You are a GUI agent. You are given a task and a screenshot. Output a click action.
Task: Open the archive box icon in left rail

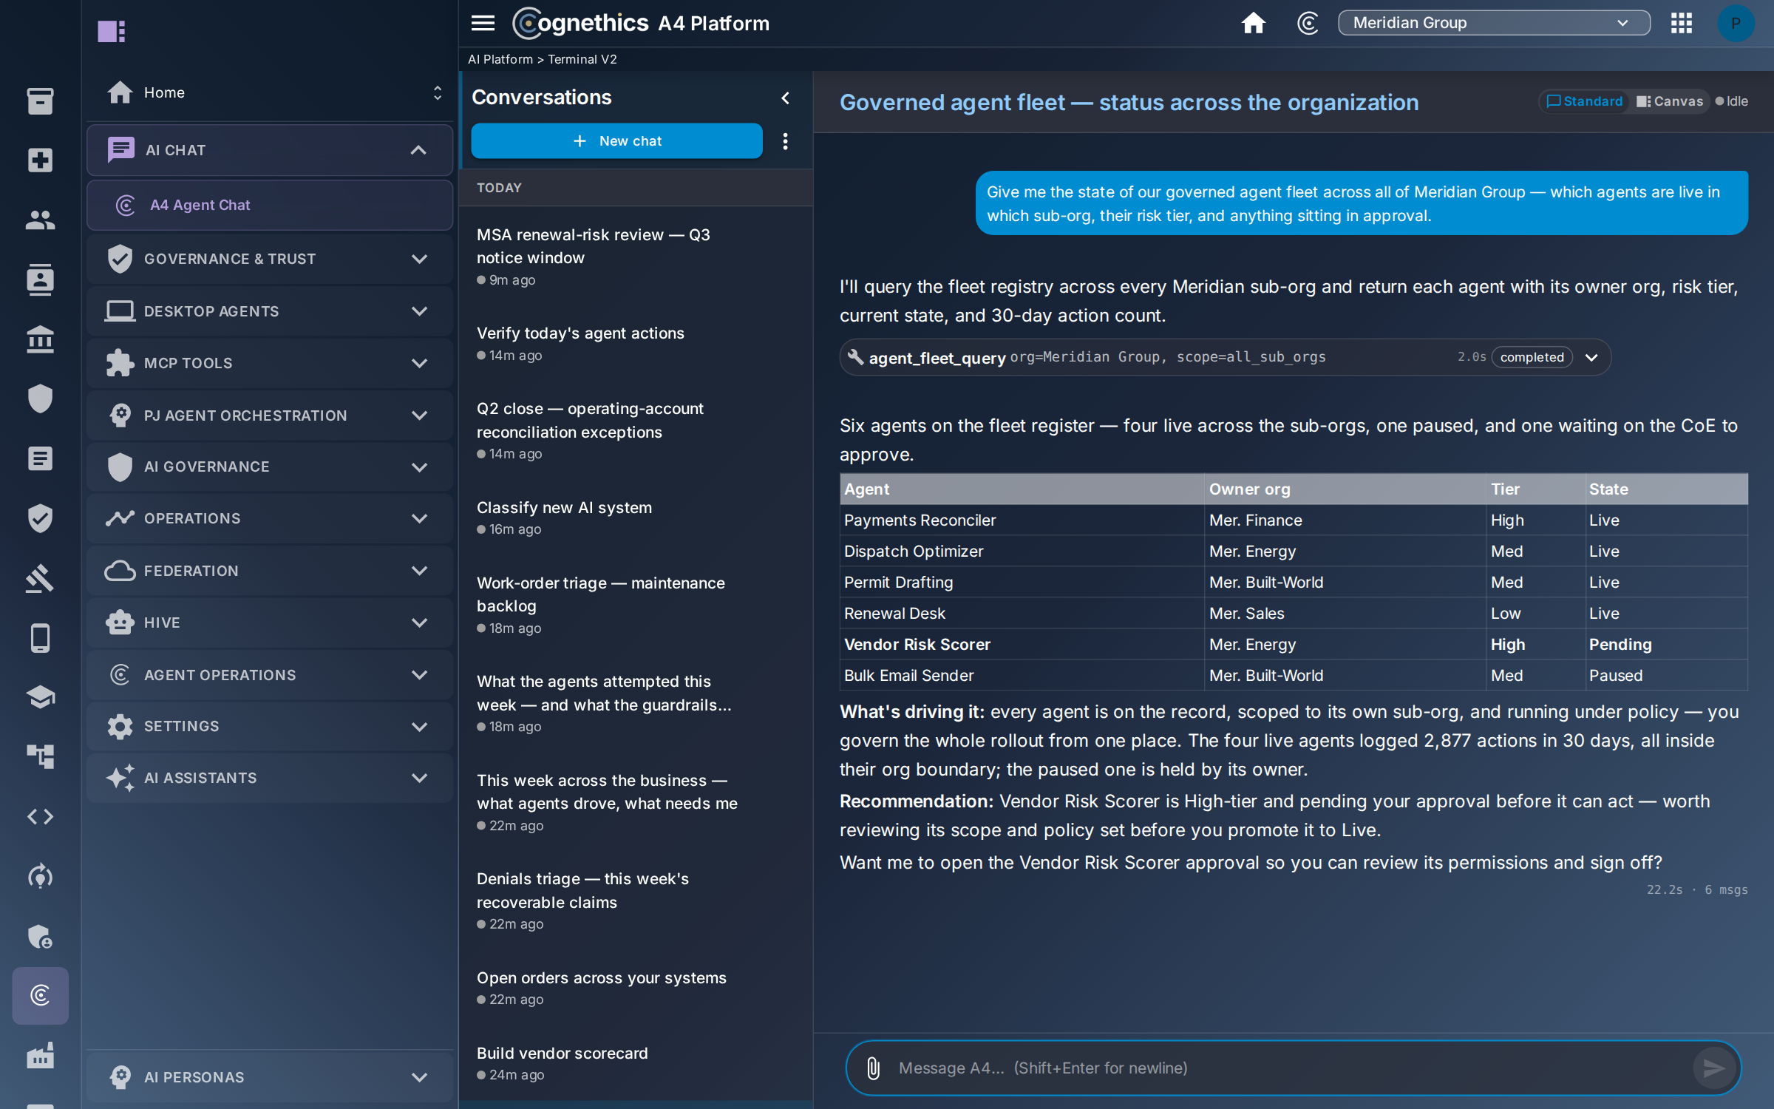[40, 101]
